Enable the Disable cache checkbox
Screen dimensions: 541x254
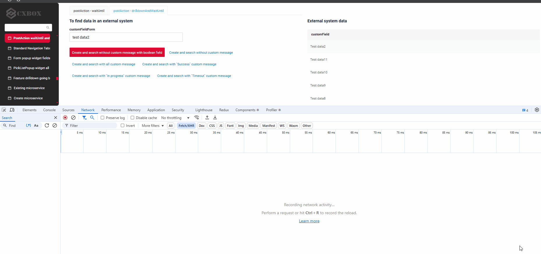132,118
